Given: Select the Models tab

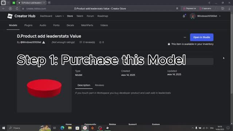Looking at the screenshot, I should click(13, 25).
